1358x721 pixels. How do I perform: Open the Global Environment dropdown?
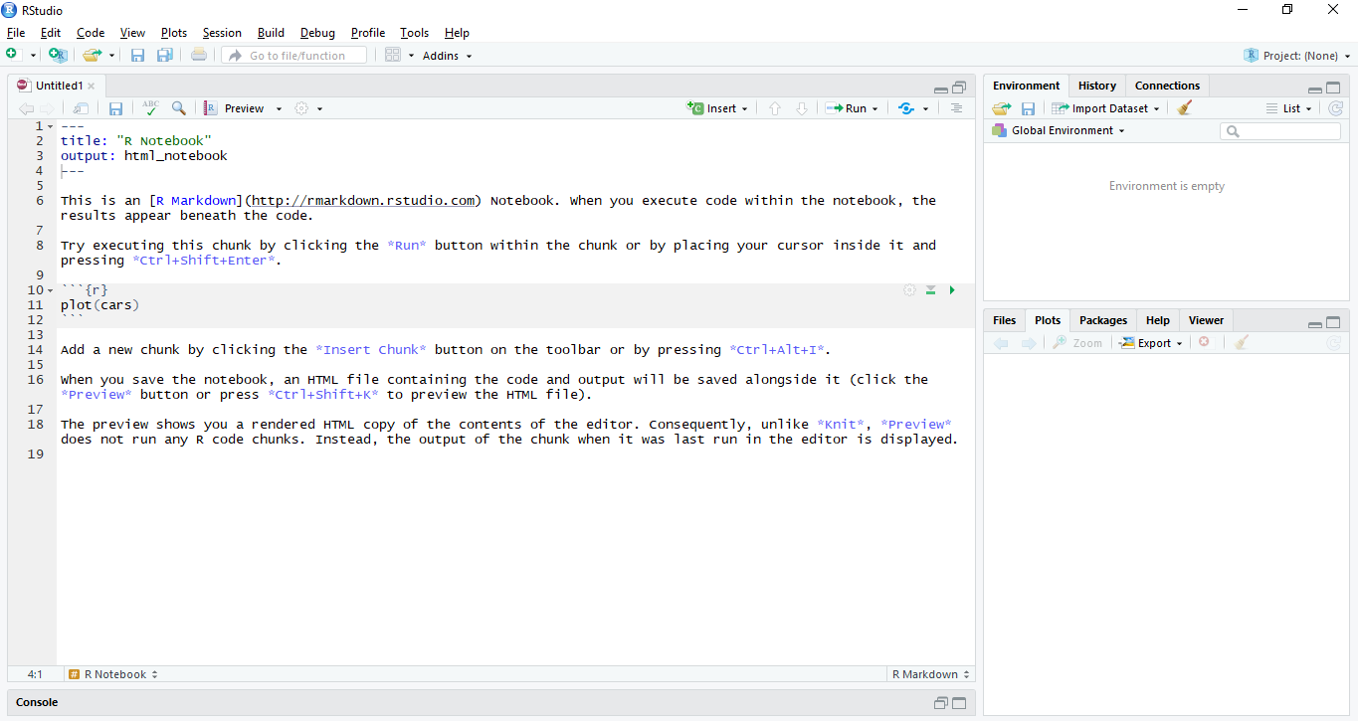coord(1059,130)
